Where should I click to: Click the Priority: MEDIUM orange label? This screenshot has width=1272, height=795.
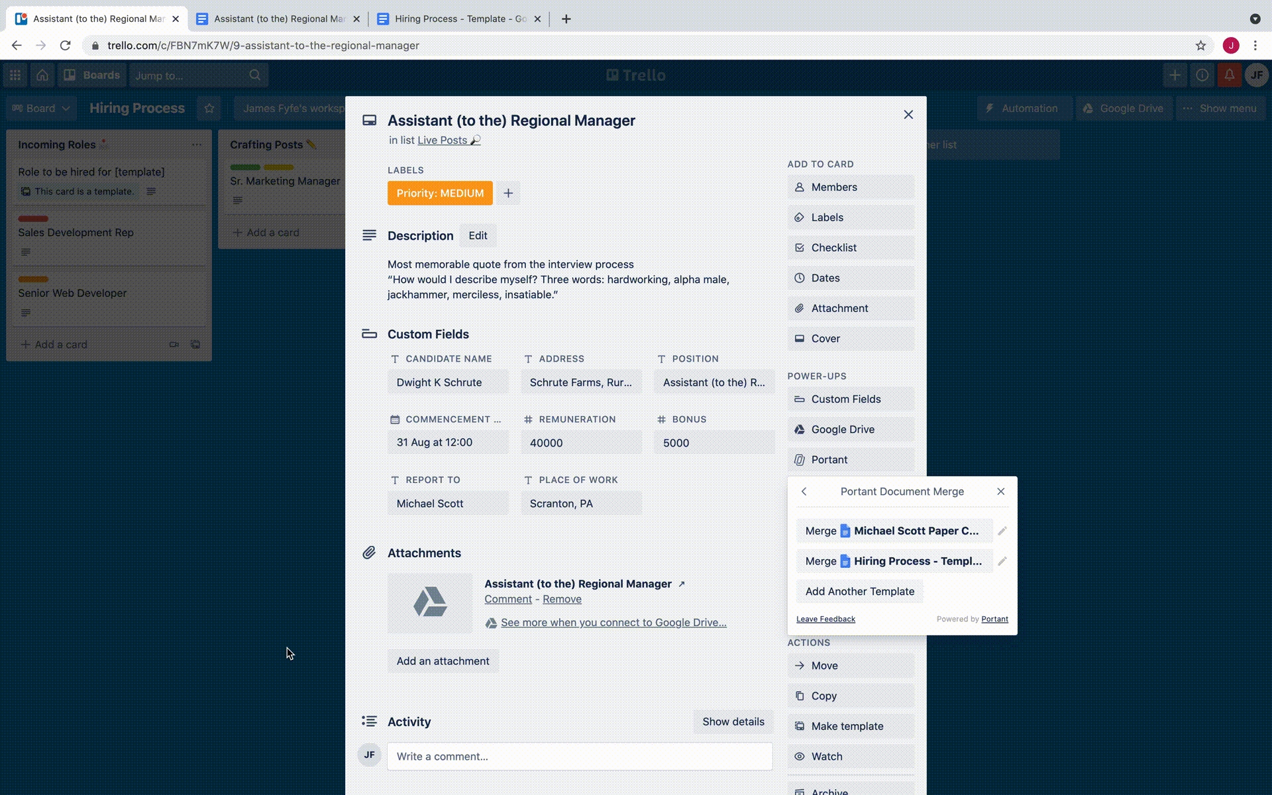[x=440, y=193]
